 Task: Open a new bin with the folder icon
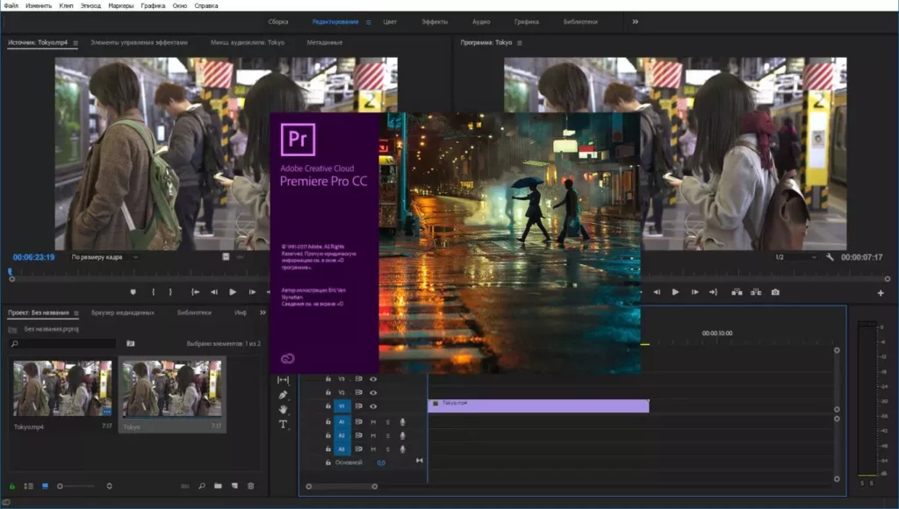point(218,486)
